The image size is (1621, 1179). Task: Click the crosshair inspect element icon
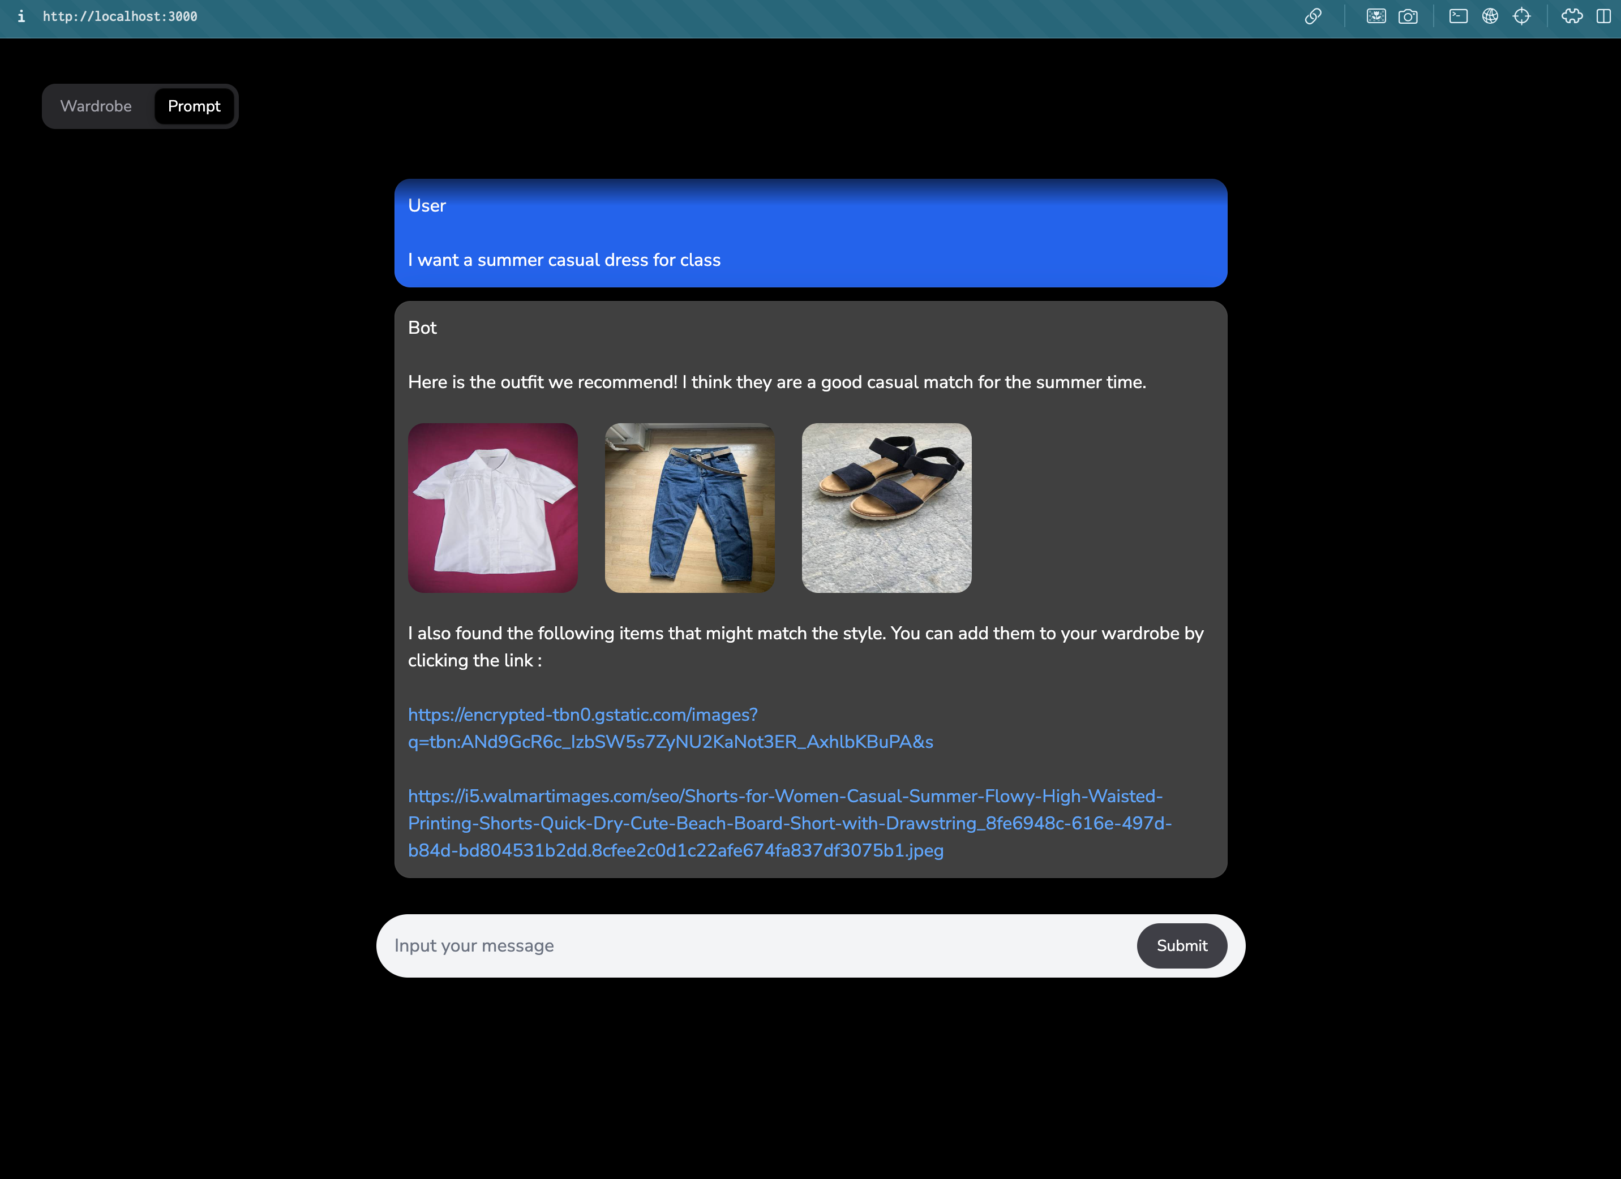1521,16
